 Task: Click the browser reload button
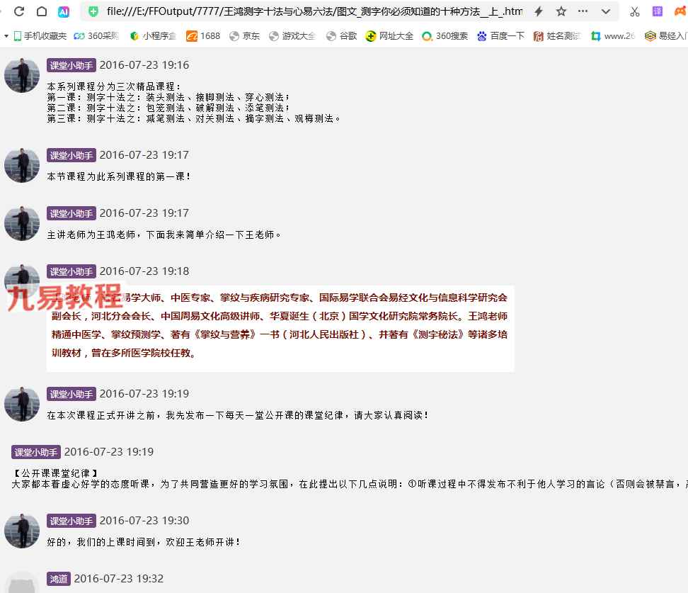pos(19,11)
